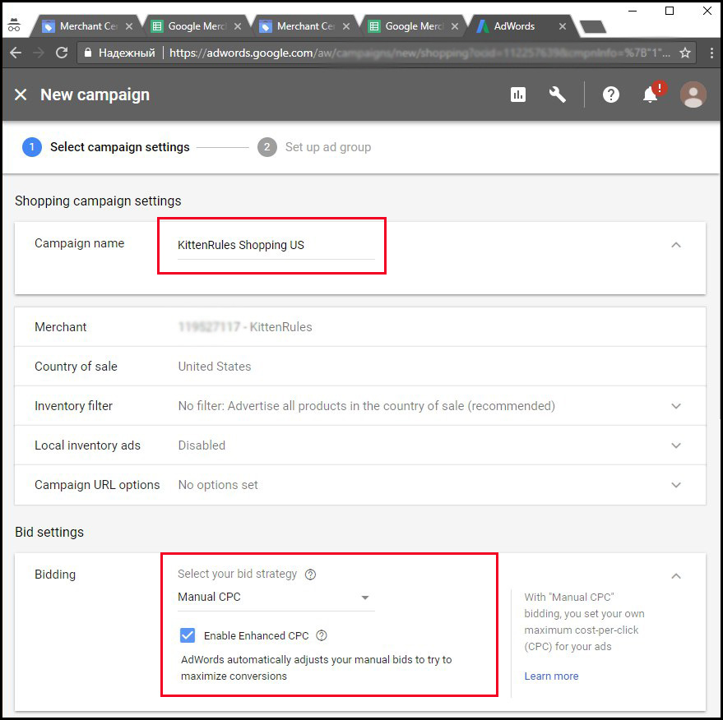Open the bid strategy help icon

(x=310, y=574)
